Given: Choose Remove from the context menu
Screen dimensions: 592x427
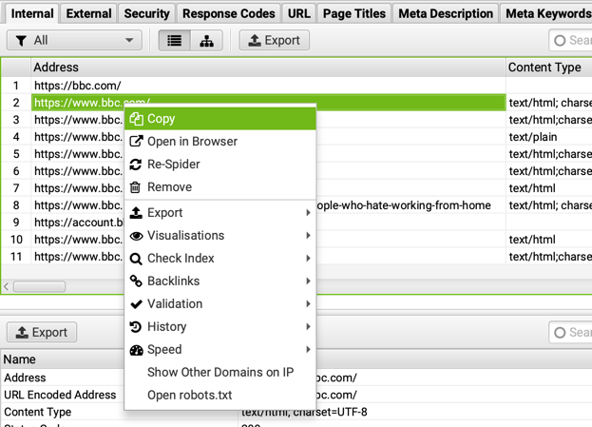Looking at the screenshot, I should [220, 186].
